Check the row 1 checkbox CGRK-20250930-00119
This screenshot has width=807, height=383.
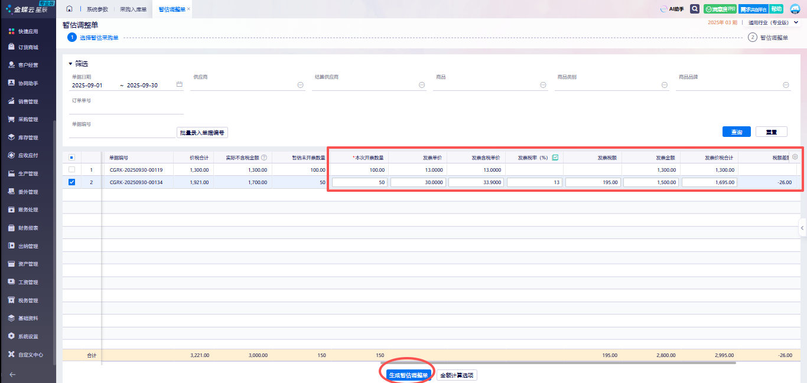pyautogui.click(x=72, y=170)
